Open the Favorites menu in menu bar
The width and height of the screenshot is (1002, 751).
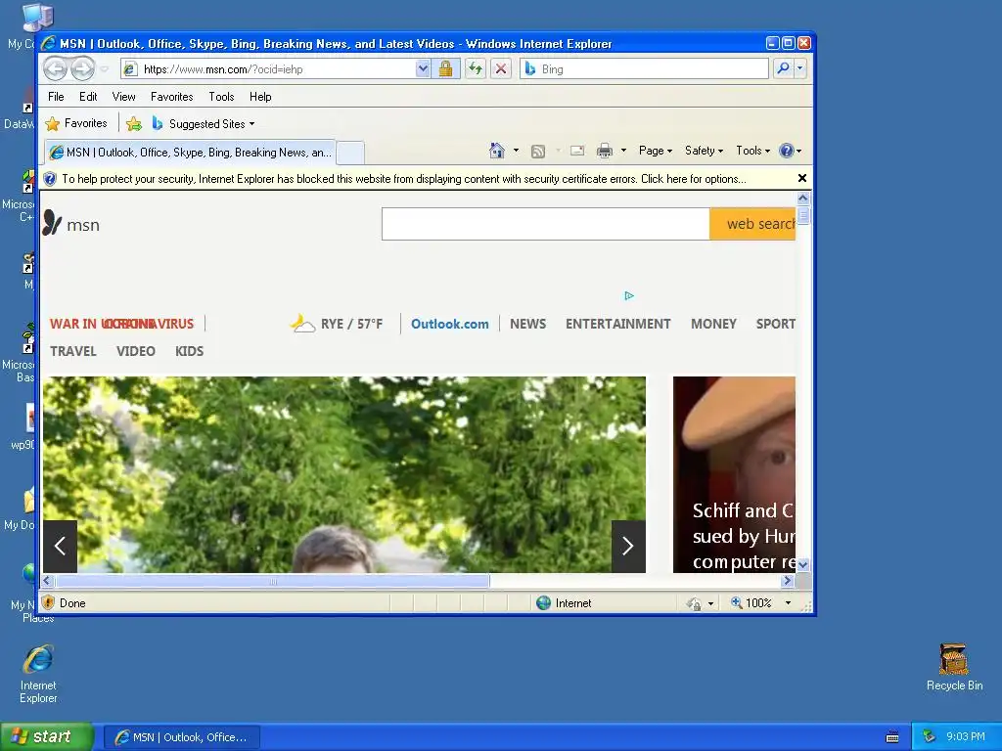click(x=172, y=97)
